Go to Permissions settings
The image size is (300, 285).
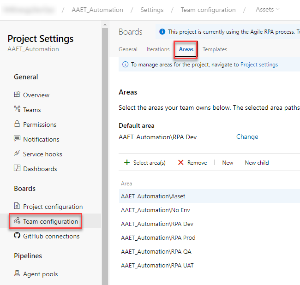[x=40, y=125]
